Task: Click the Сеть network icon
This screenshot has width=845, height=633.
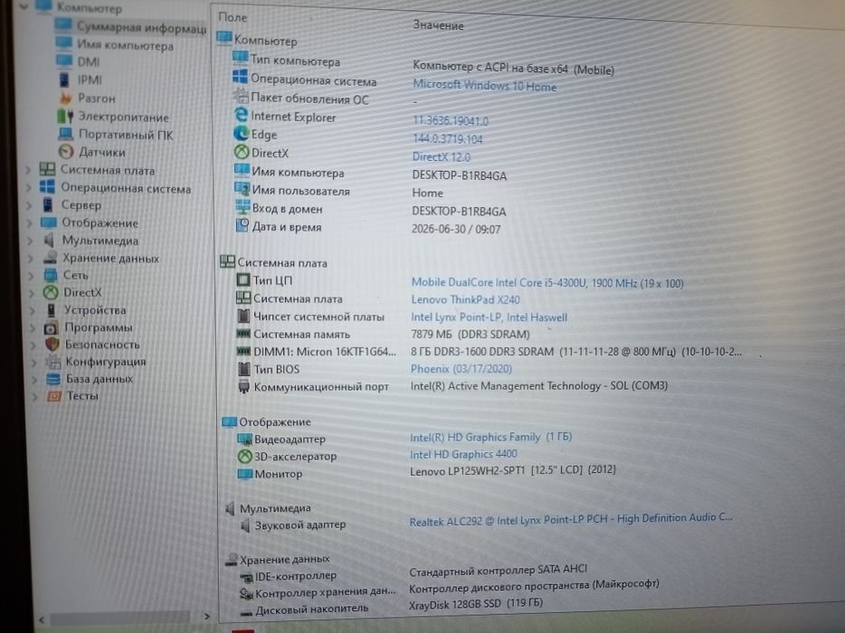Action: pyautogui.click(x=51, y=275)
